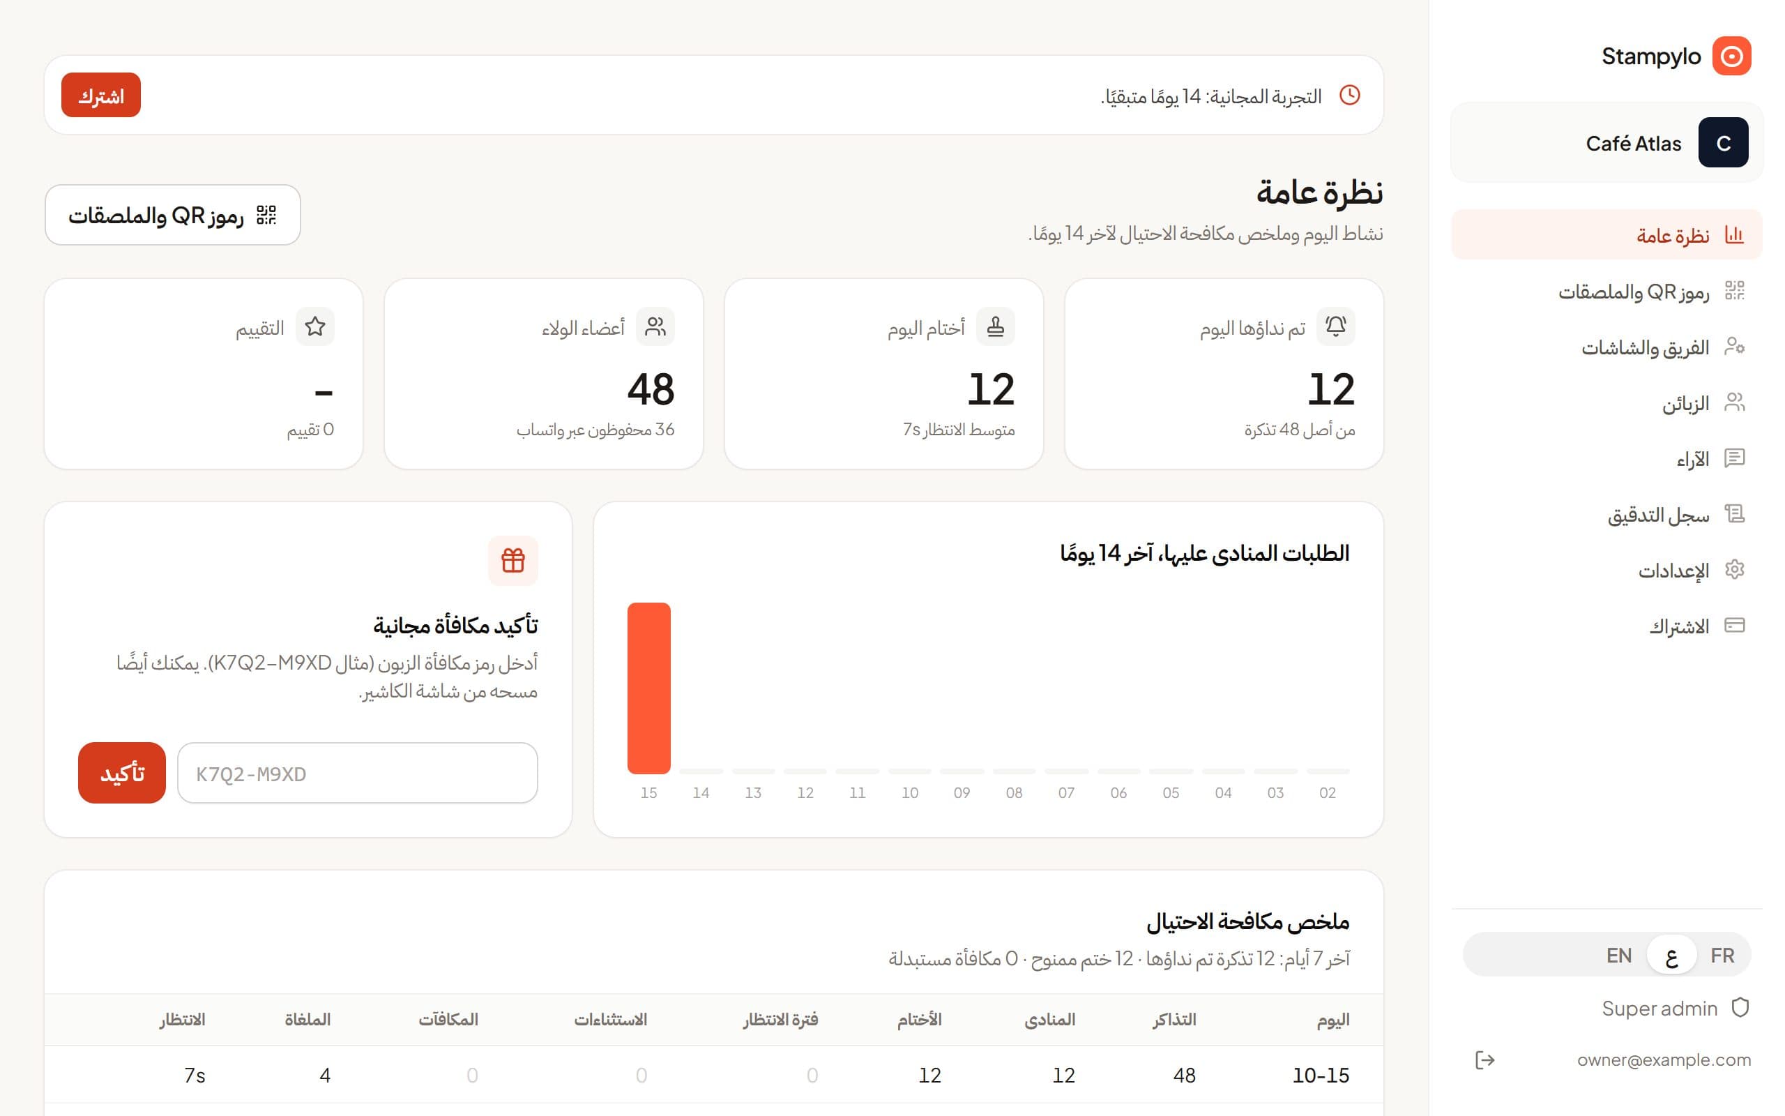This screenshot has width=1785, height=1116.
Task: Click the free trial clock icon
Action: pyautogui.click(x=1349, y=96)
